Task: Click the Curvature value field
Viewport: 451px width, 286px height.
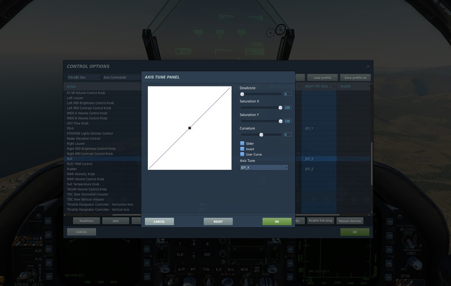Action: click(288, 135)
